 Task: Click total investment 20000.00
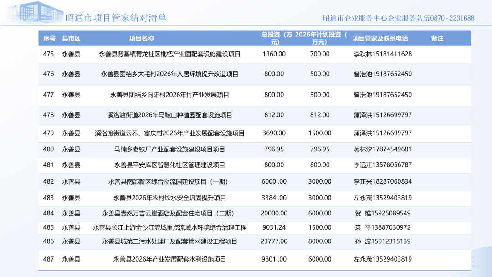[x=274, y=214]
